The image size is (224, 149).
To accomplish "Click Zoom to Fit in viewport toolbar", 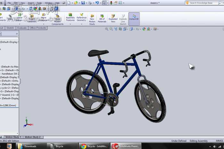I will (107, 29).
